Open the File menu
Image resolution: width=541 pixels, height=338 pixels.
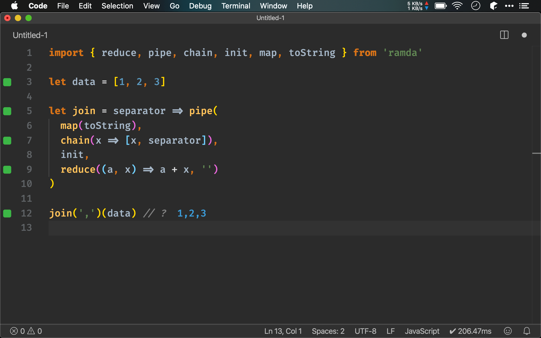click(63, 6)
